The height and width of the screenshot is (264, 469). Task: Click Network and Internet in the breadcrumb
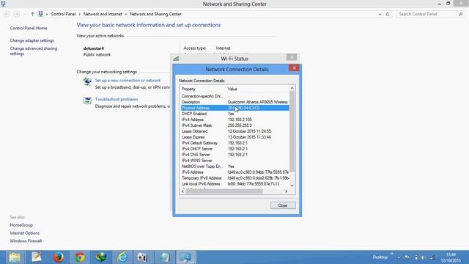pyautogui.click(x=103, y=14)
